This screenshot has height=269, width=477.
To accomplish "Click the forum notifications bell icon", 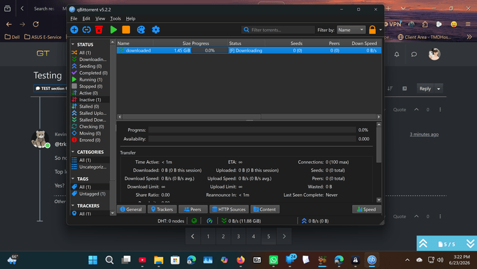I will click(397, 54).
